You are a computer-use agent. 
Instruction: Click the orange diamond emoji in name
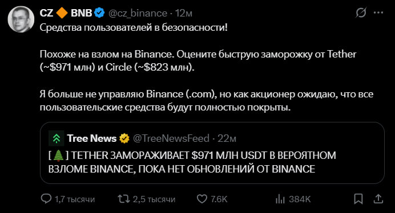pyautogui.click(x=62, y=13)
